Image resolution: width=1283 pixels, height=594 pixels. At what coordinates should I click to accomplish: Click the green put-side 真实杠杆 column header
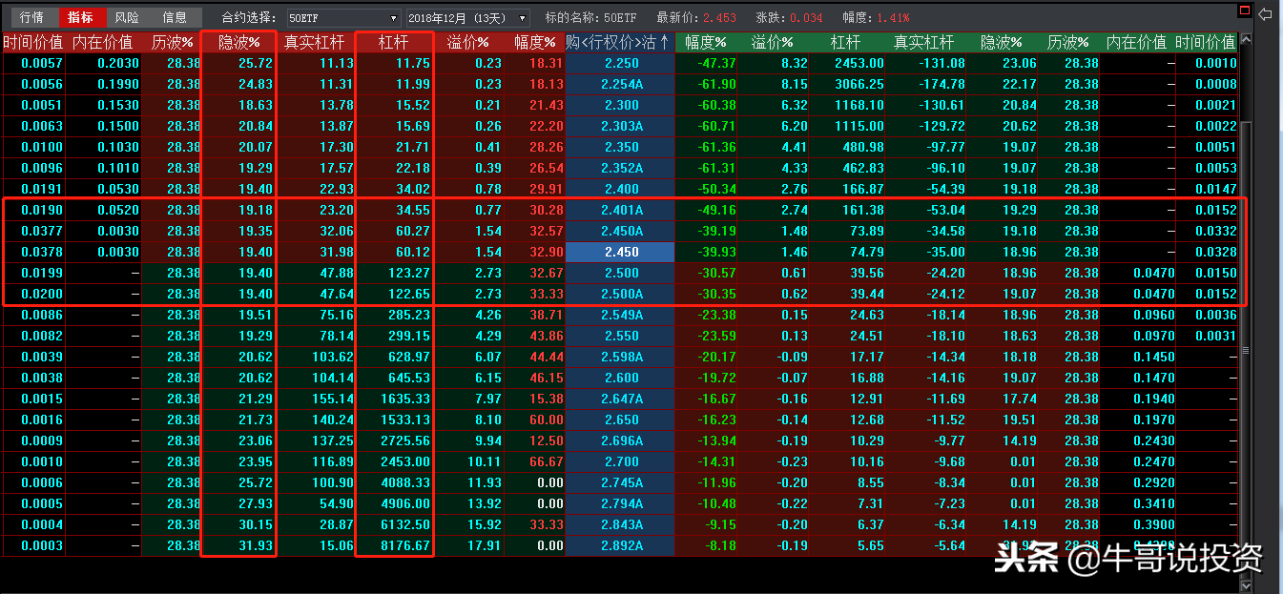point(922,42)
